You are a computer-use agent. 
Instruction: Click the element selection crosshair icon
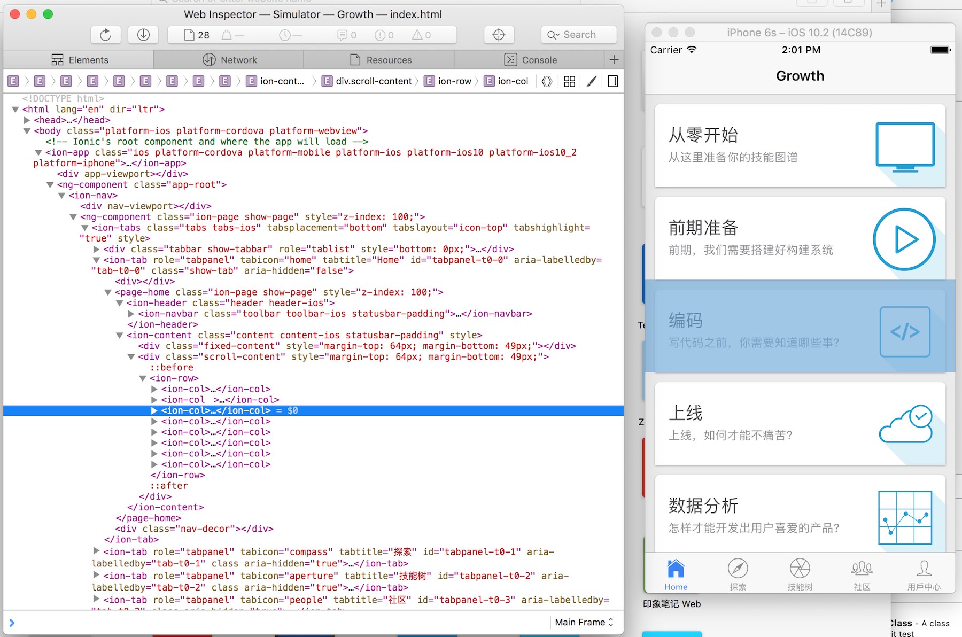[499, 35]
